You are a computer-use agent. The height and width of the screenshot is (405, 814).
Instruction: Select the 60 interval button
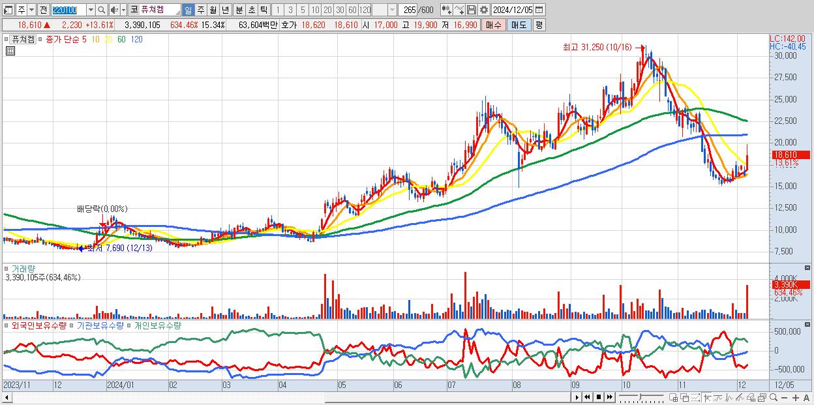pos(352,10)
